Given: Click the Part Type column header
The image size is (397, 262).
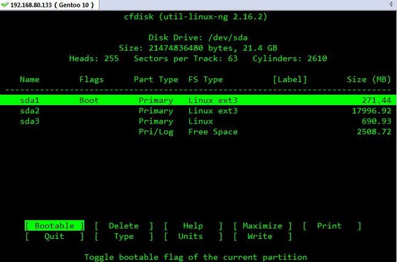Looking at the screenshot, I should coord(156,79).
